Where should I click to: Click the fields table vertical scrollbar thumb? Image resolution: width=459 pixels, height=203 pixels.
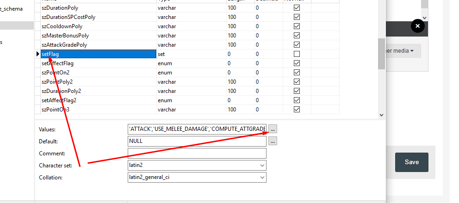tap(381, 54)
